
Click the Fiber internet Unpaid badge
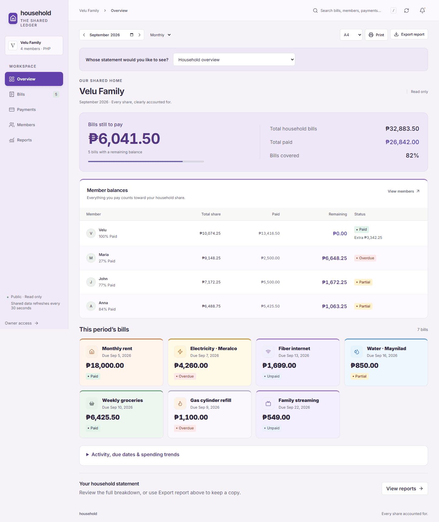pos(272,376)
